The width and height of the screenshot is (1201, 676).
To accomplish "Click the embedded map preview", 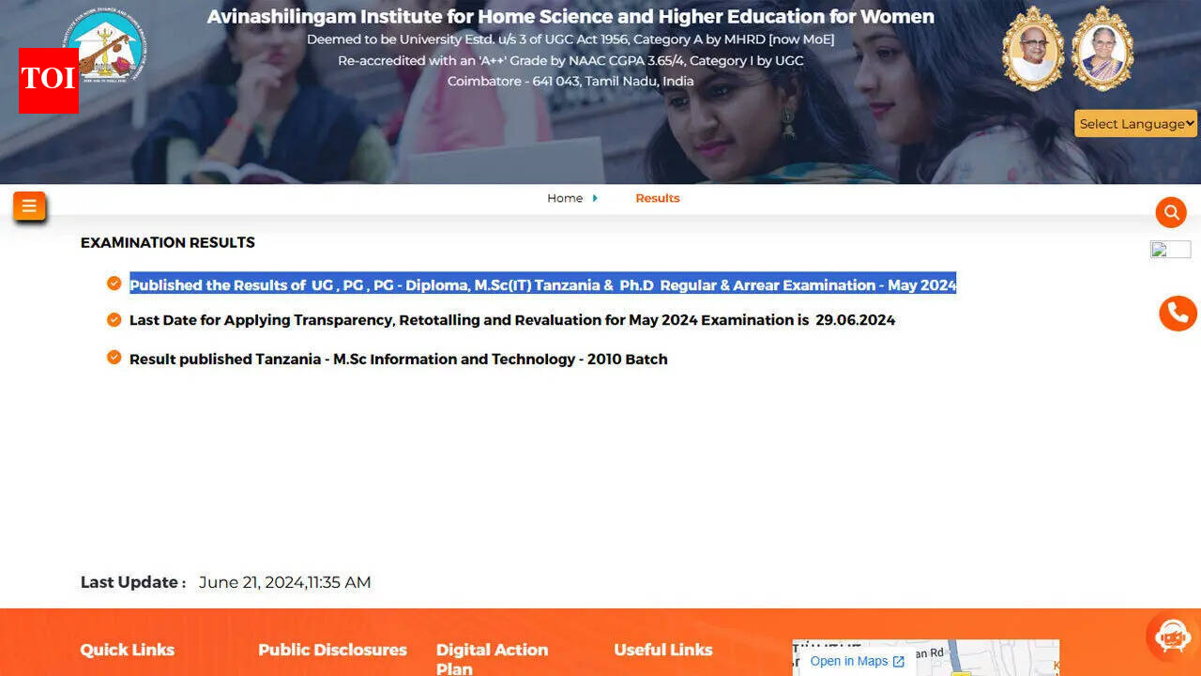I will point(926,657).
